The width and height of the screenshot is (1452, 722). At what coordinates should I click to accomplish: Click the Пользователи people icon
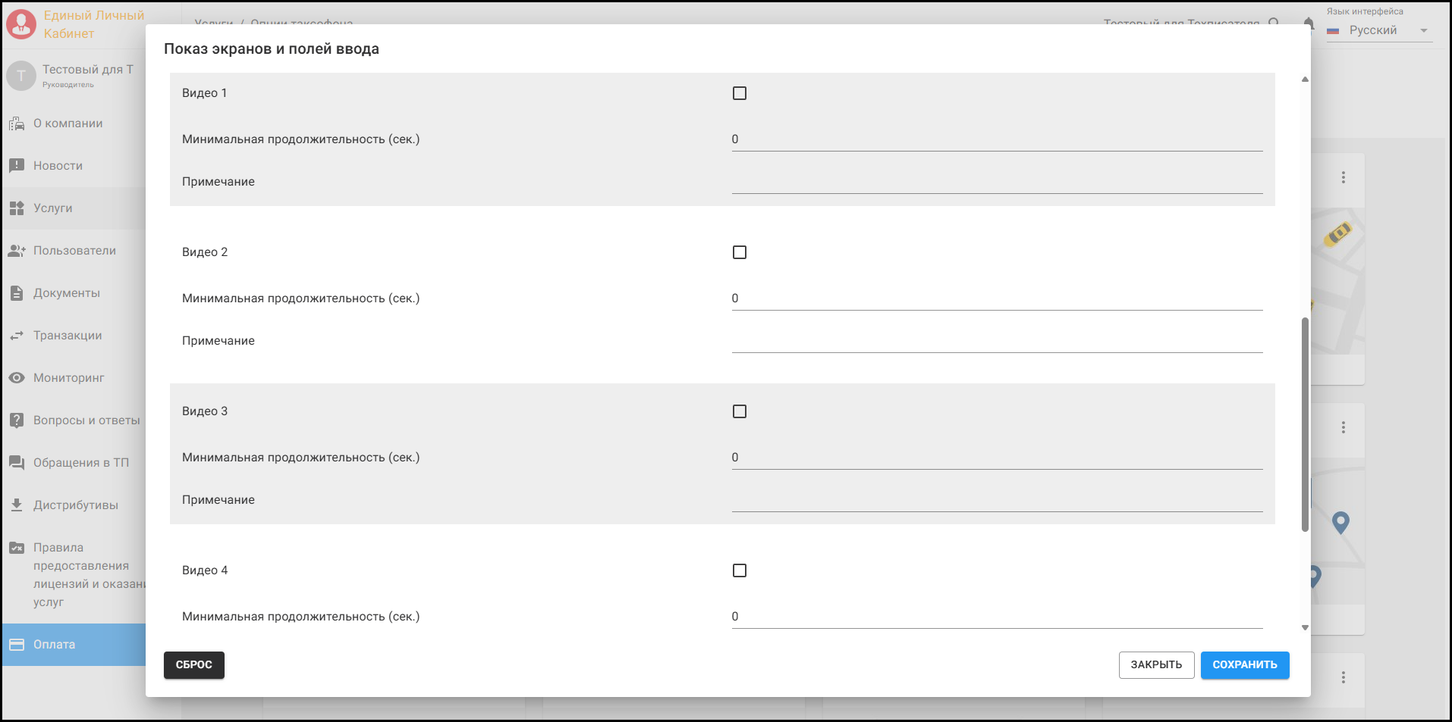[17, 251]
